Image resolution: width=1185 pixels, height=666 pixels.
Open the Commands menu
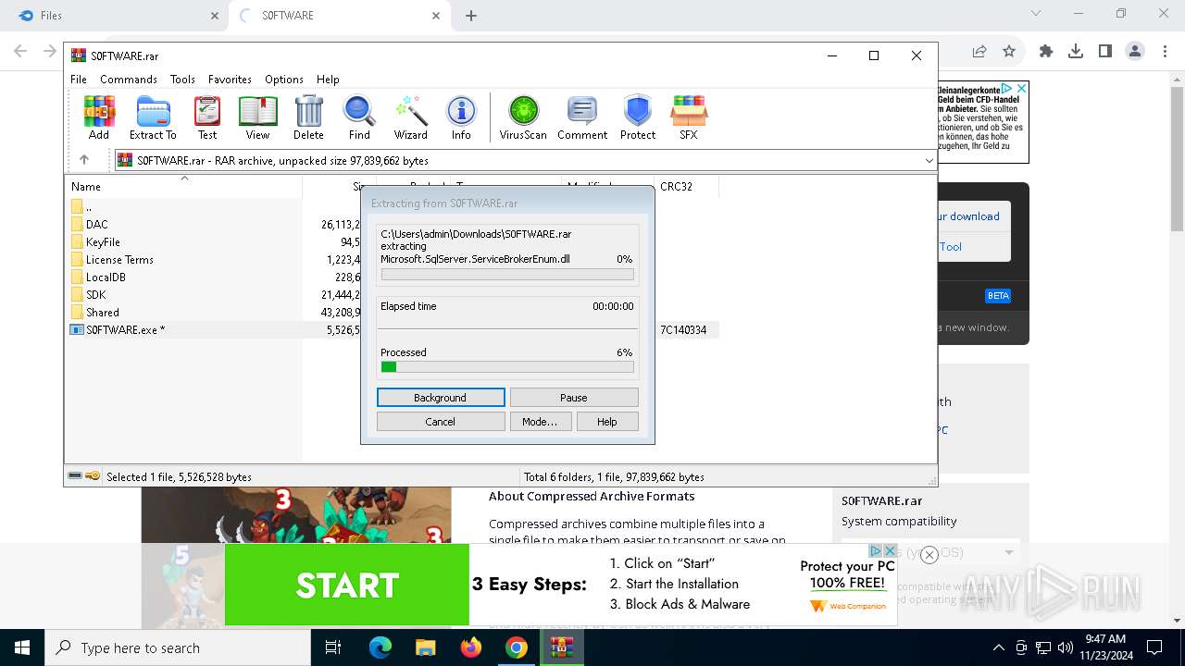[x=129, y=80]
